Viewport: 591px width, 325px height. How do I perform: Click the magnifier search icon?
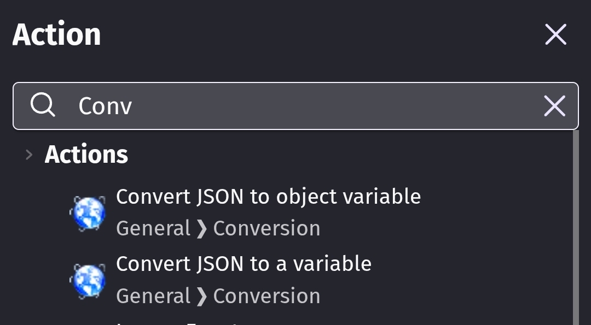[x=42, y=105]
